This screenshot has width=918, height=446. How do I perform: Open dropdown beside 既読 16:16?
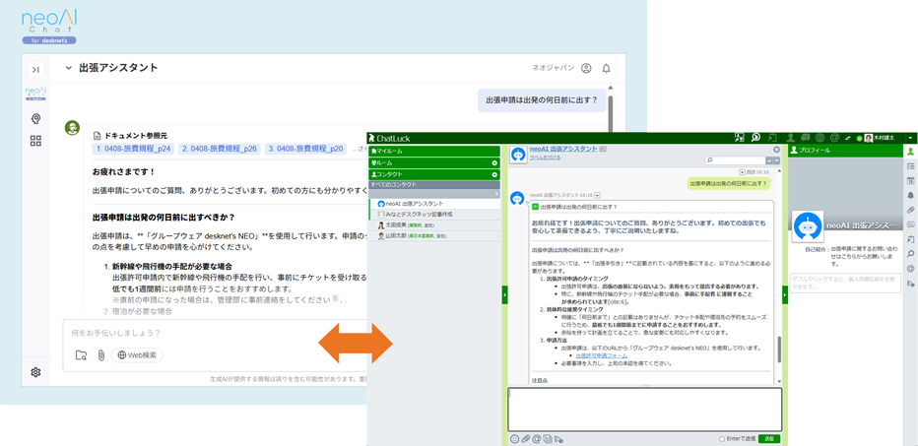743,172
